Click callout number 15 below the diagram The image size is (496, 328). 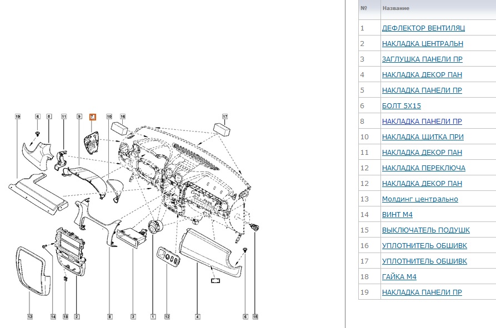pos(255,317)
